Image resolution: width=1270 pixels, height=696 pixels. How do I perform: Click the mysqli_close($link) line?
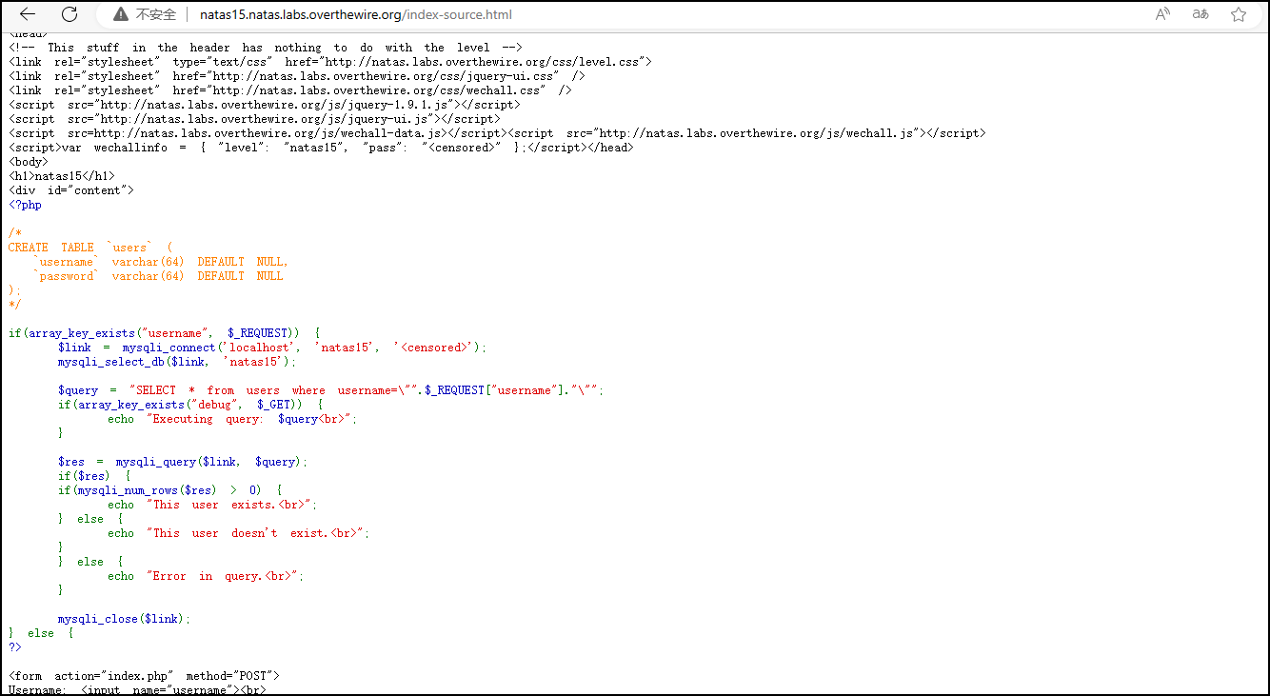click(124, 619)
